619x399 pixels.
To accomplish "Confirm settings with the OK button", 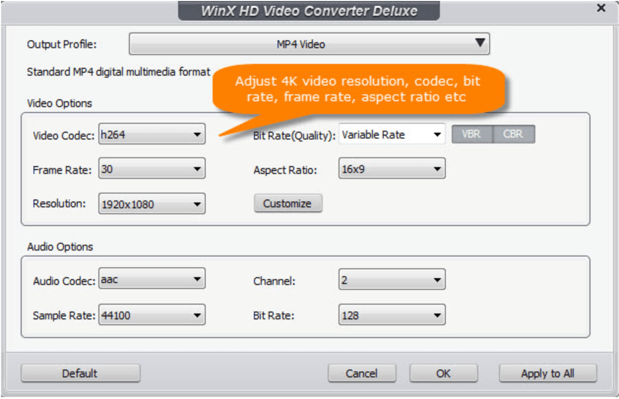I will (443, 373).
